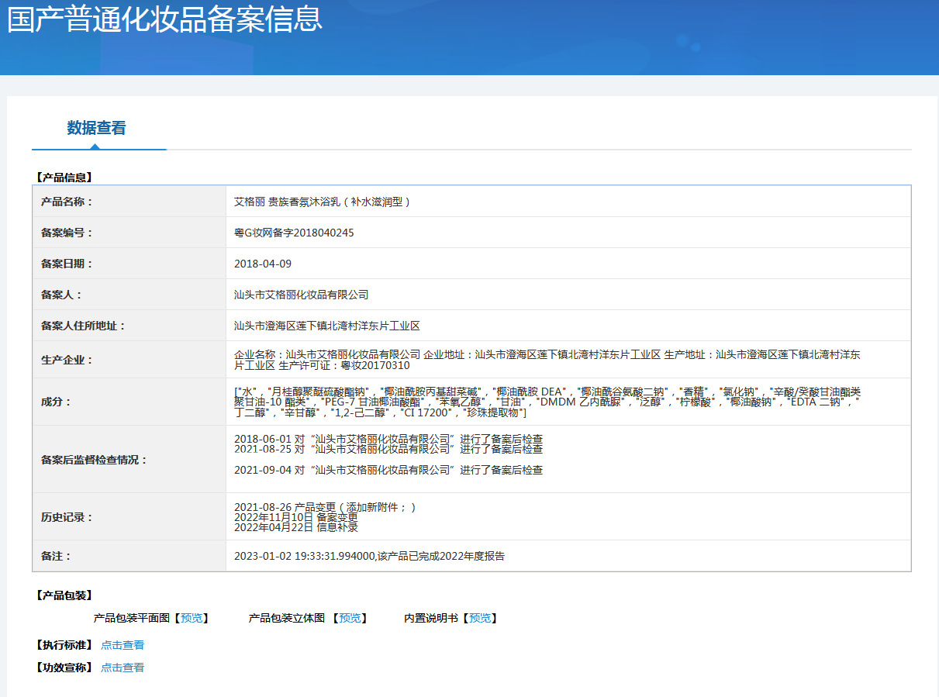Click the 2021-08-26 产品变更 history entry

click(325, 507)
